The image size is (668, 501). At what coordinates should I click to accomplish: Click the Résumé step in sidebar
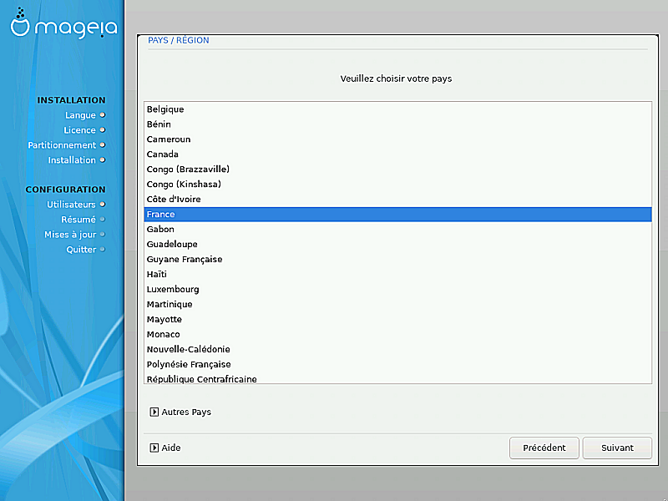(78, 220)
